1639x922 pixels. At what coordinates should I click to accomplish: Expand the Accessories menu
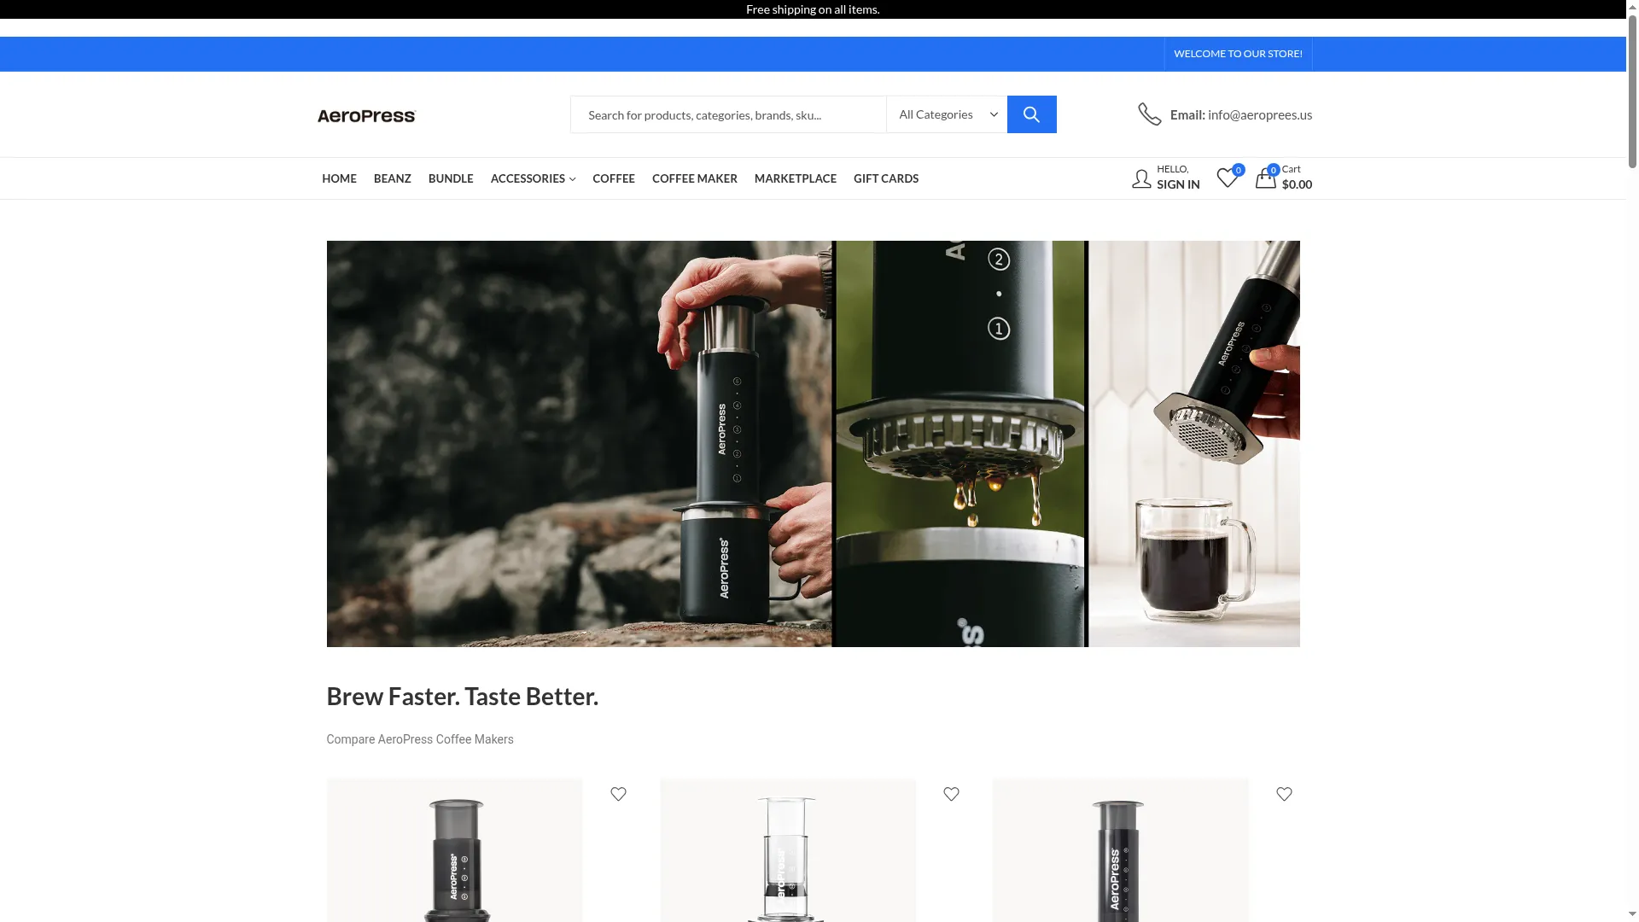coord(533,178)
